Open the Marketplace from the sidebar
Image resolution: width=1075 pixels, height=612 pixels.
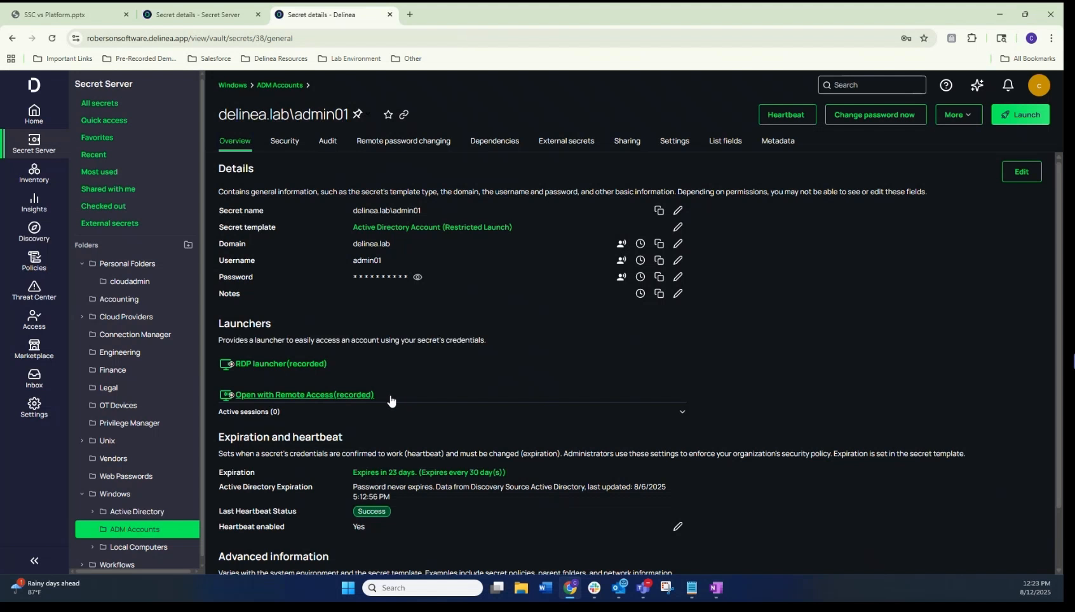click(x=34, y=348)
